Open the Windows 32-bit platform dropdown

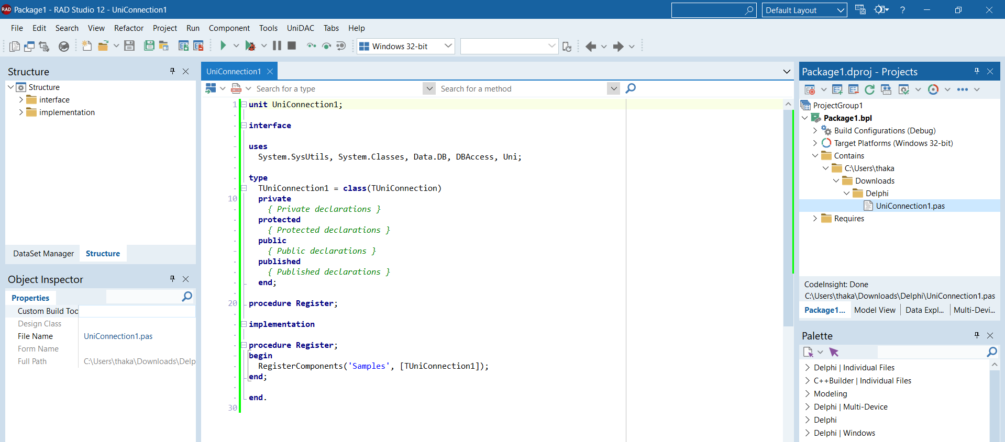[406, 46]
